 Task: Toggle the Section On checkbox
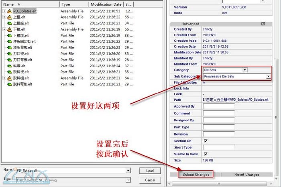(x=206, y=141)
